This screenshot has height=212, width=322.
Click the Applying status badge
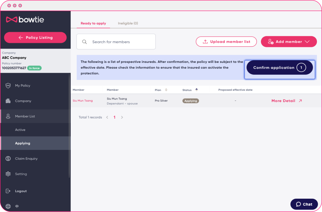point(191,101)
